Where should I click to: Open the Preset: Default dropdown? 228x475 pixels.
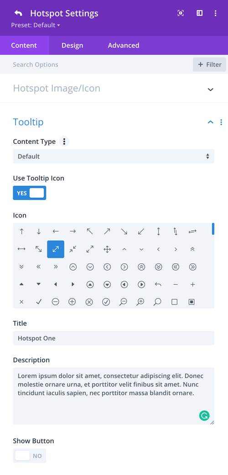point(36,25)
